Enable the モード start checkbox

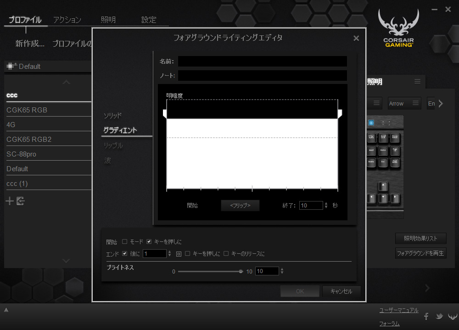coord(125,242)
